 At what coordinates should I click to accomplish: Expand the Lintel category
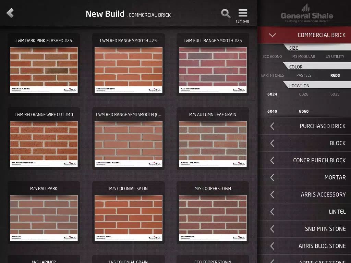tap(304, 212)
